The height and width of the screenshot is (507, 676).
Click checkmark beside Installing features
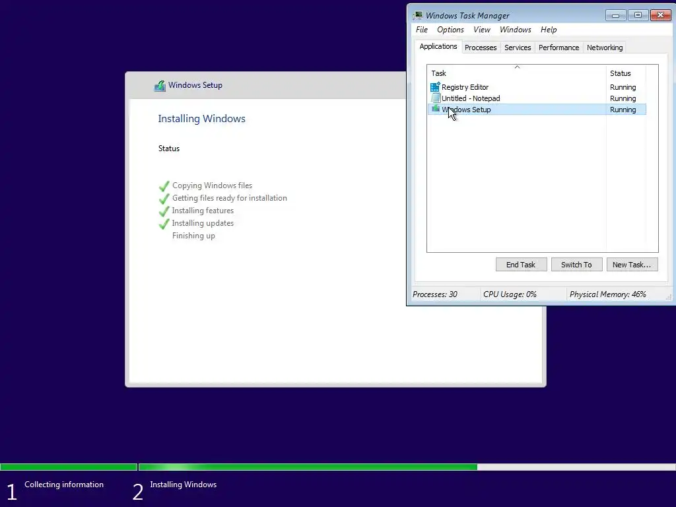(164, 211)
